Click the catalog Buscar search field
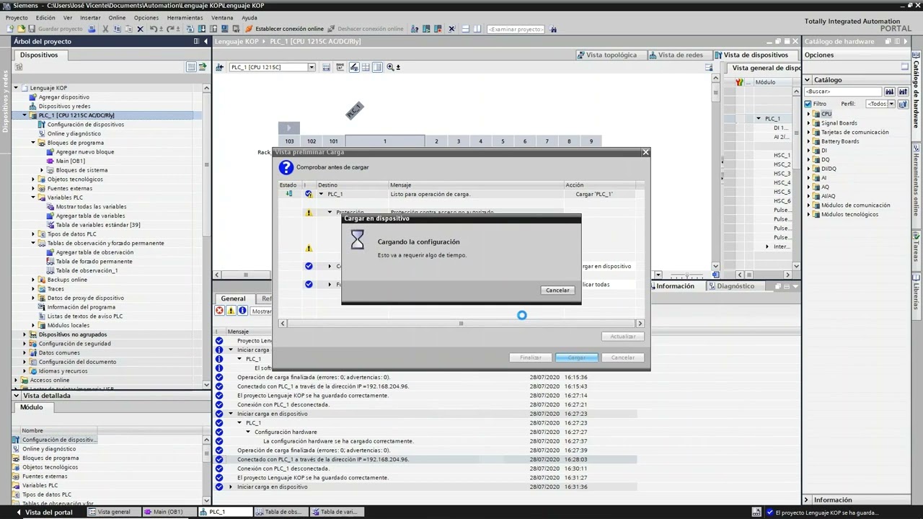The width and height of the screenshot is (923, 519). [x=843, y=92]
